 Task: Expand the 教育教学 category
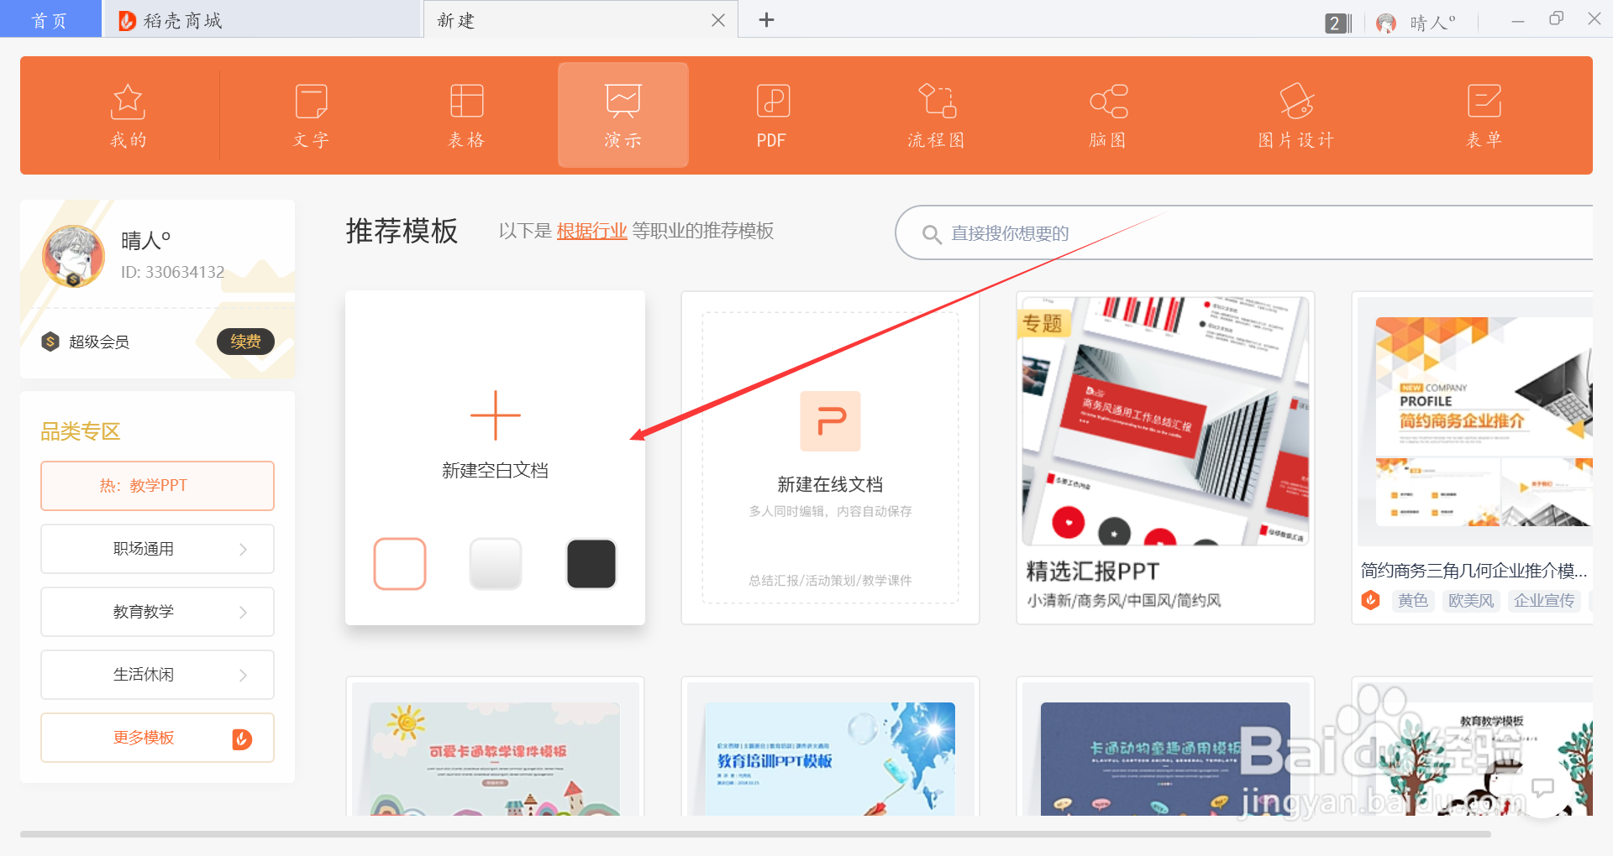(x=157, y=611)
